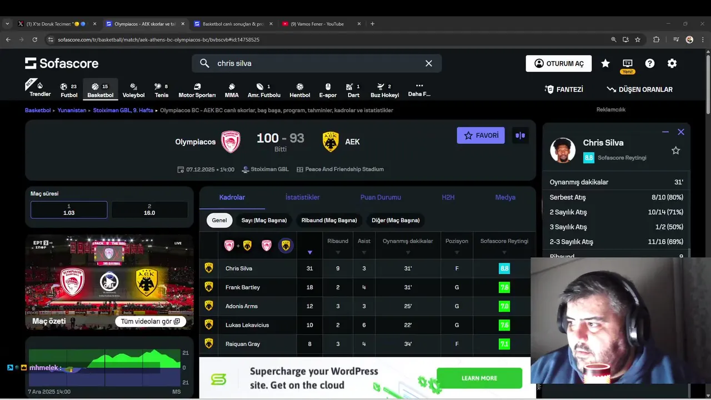711x400 pixels.
Task: Choose odds option 2 at 16.0
Action: point(149,209)
